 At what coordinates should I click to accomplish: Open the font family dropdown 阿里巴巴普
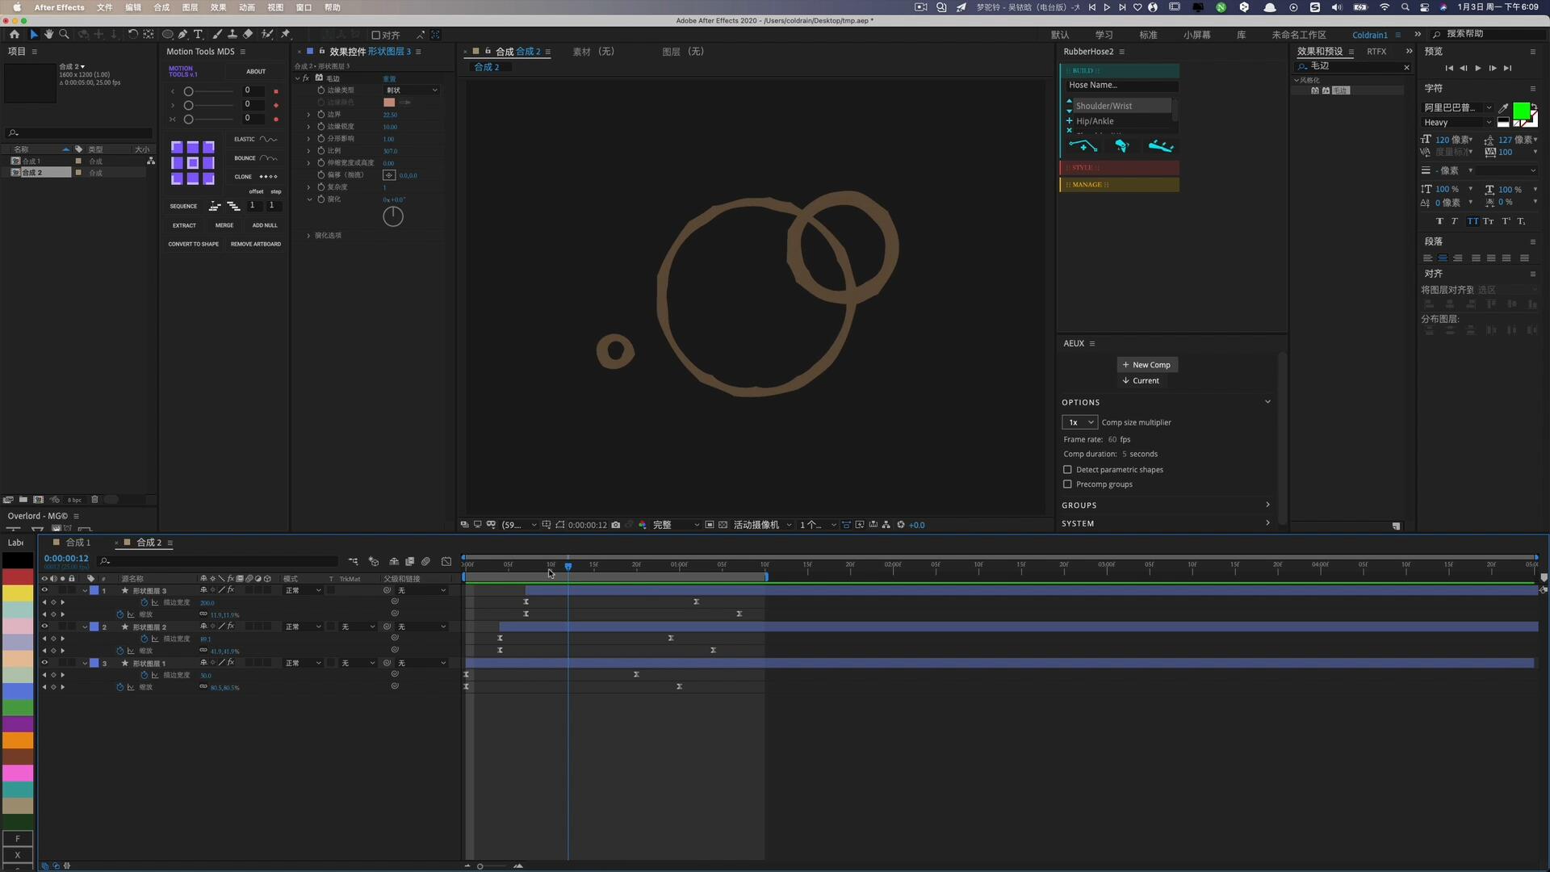pos(1458,107)
